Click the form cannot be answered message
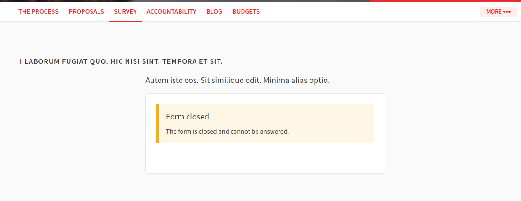The image size is (521, 201). 227,131
